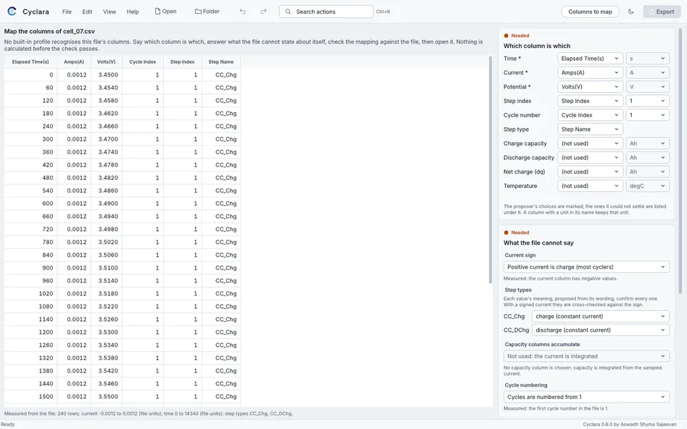Screen dimensions: 687x429
Task: Open Step type column dropdown (Step Name)
Action: click(x=590, y=129)
